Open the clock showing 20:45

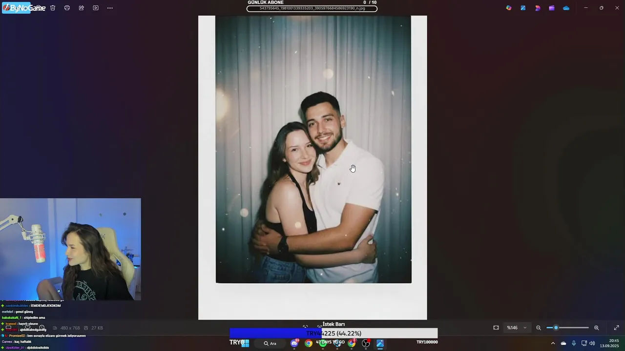point(609,343)
